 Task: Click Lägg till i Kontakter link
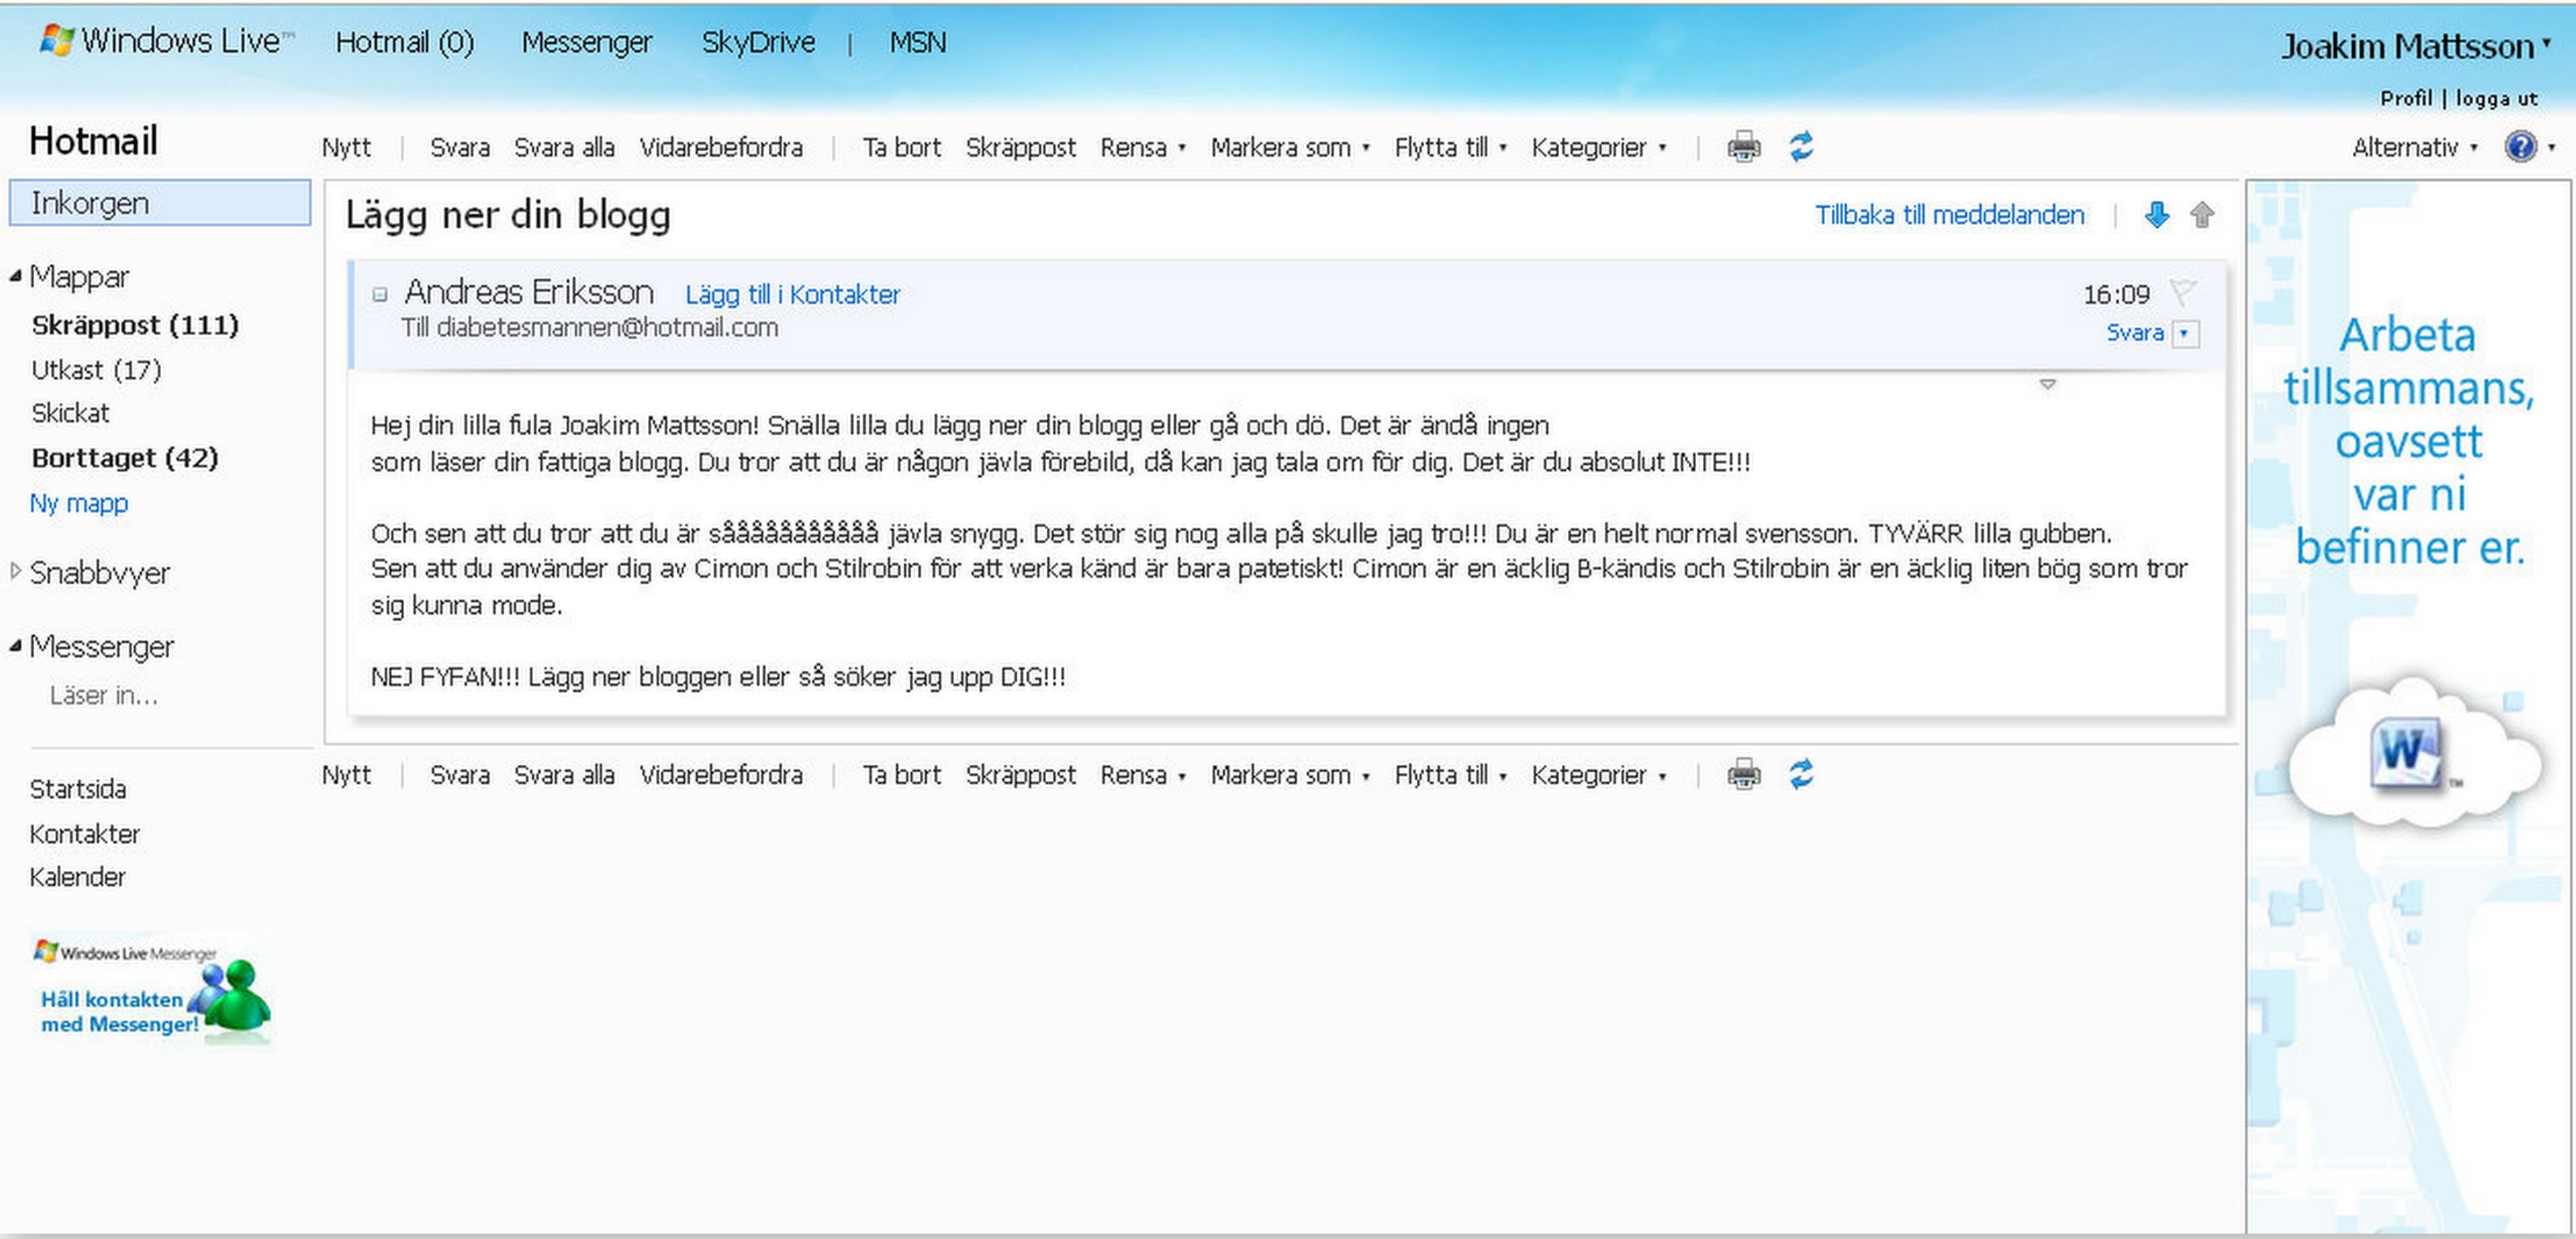point(792,294)
